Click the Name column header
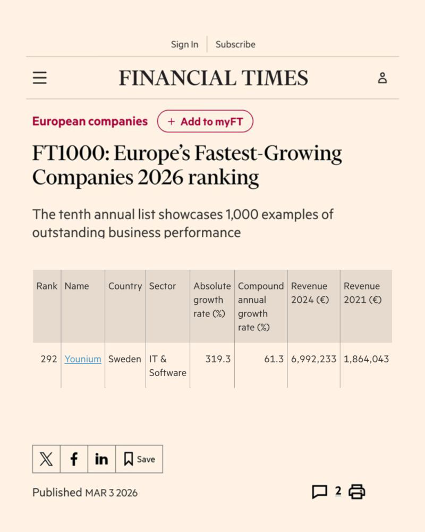This screenshot has width=425, height=532. pyautogui.click(x=76, y=286)
